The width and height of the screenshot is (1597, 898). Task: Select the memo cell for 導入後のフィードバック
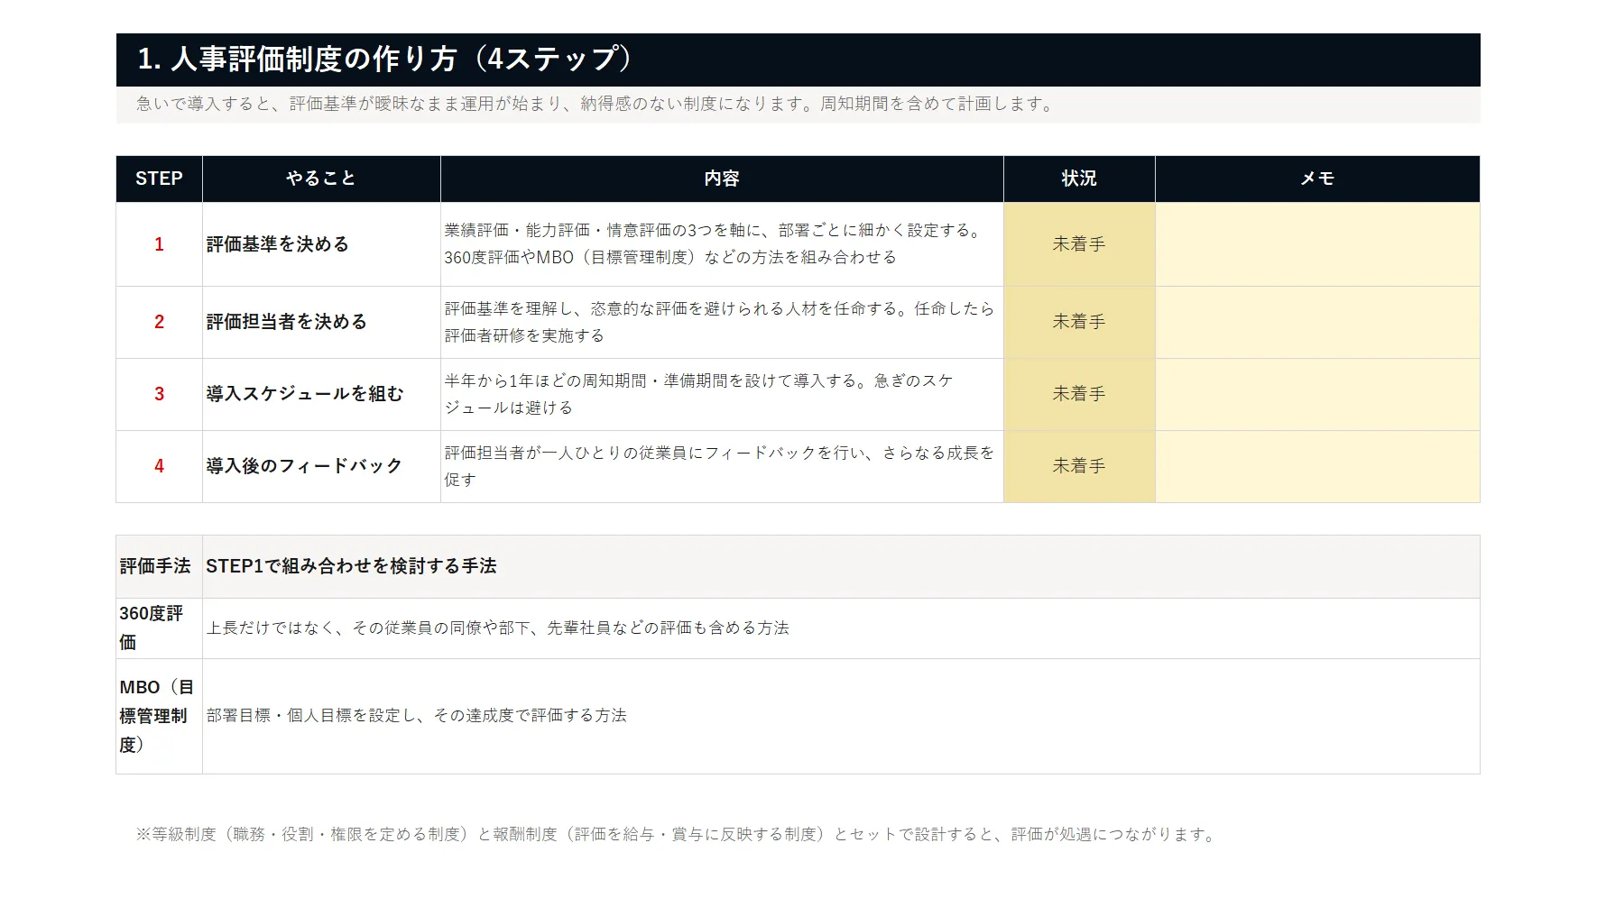(1317, 466)
